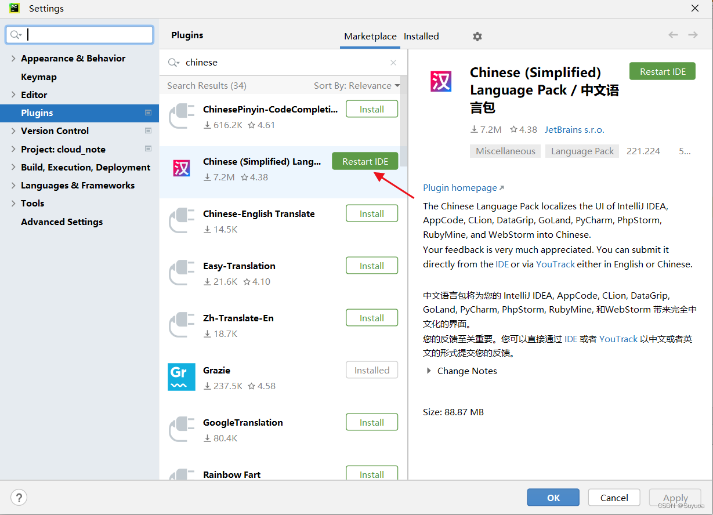713x515 pixels.
Task: Expand Build, Execution, Deployment node
Action: pyautogui.click(x=13, y=167)
